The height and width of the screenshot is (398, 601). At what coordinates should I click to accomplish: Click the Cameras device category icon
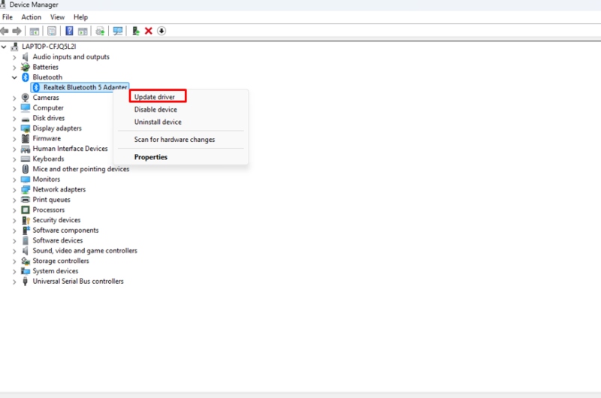click(26, 98)
